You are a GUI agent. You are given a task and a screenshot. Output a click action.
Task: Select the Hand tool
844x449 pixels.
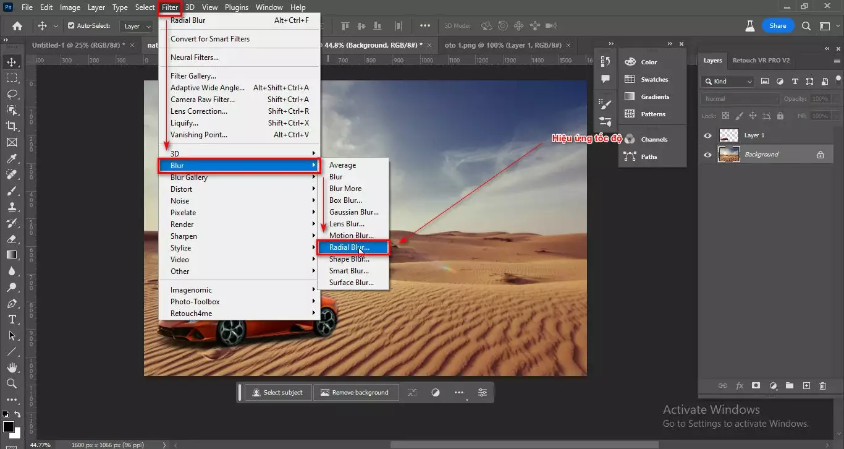click(x=11, y=367)
